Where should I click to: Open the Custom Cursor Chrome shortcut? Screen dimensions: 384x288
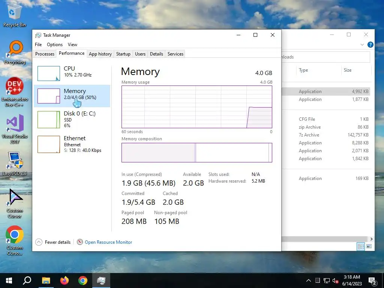point(15,240)
